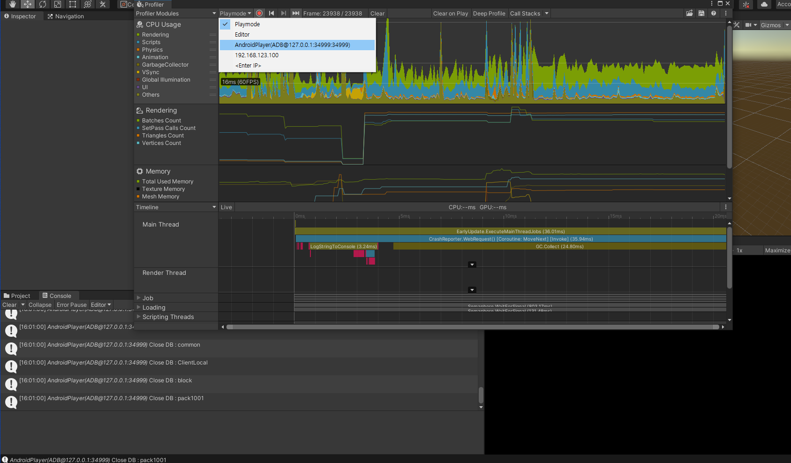The image size is (791, 463).
Task: Toggle the Live view button
Action: (x=226, y=207)
